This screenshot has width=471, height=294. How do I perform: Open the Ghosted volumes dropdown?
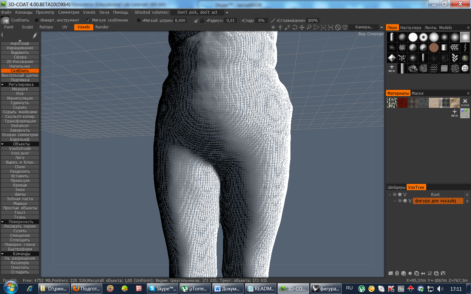227,12
